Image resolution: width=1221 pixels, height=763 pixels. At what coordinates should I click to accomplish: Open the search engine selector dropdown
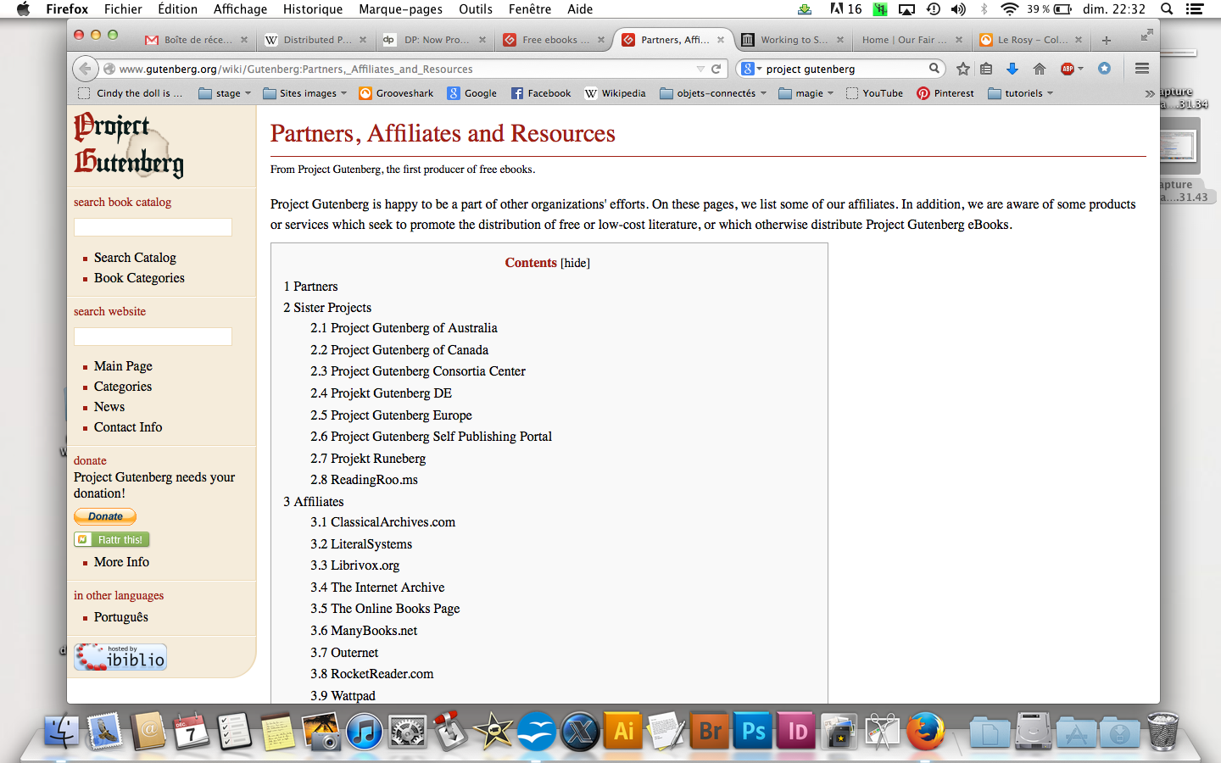coord(751,69)
